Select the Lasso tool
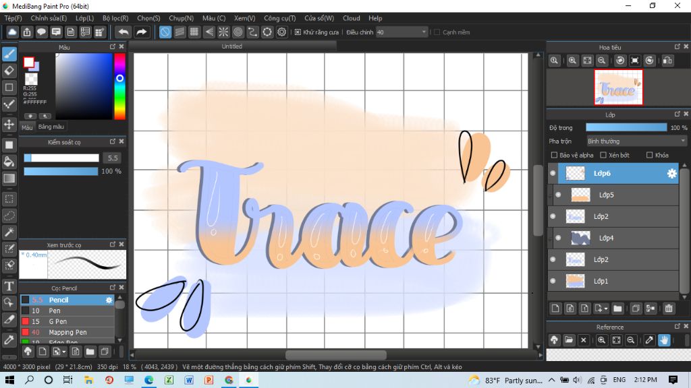Image resolution: width=691 pixels, height=388 pixels. click(x=9, y=216)
